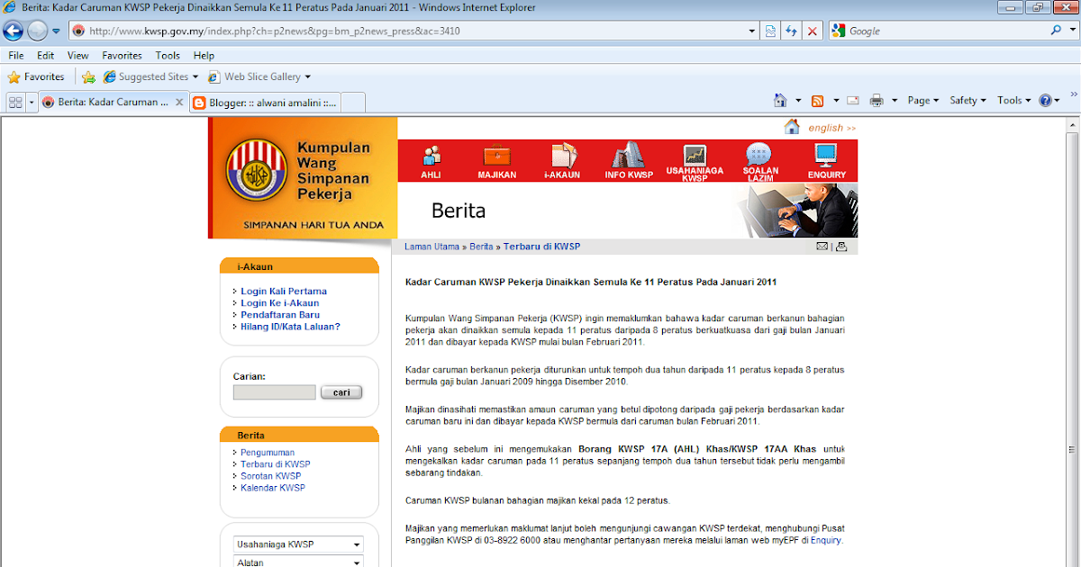Stop loading with the red X icon
1081x567 pixels.
(813, 31)
